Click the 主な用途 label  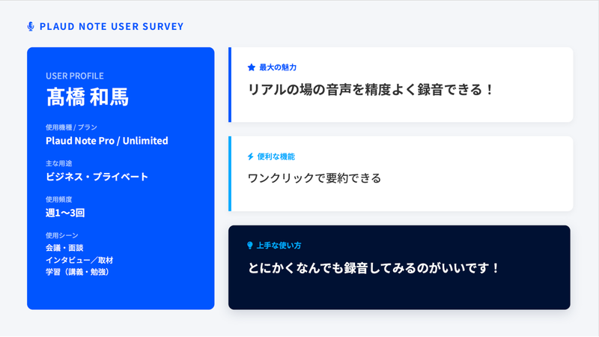64,163
